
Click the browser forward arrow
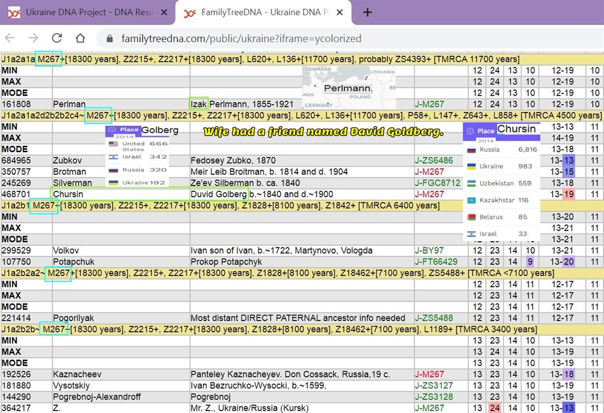[33, 38]
